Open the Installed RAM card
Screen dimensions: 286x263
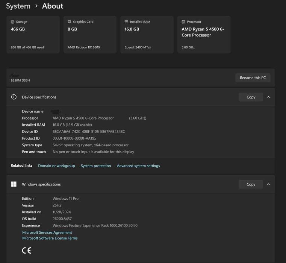click(x=147, y=35)
